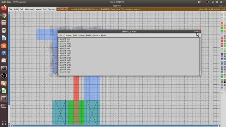Open the Terminal dock icon
Image resolution: width=226 pixels, height=127 pixels.
pos(4,68)
